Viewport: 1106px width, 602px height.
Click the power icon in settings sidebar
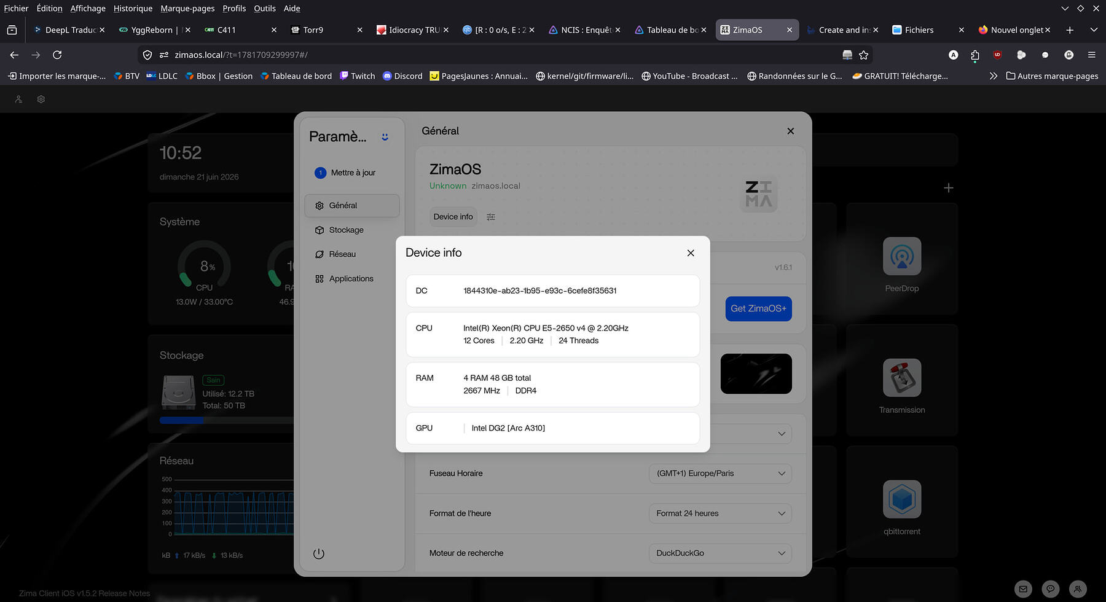click(318, 553)
